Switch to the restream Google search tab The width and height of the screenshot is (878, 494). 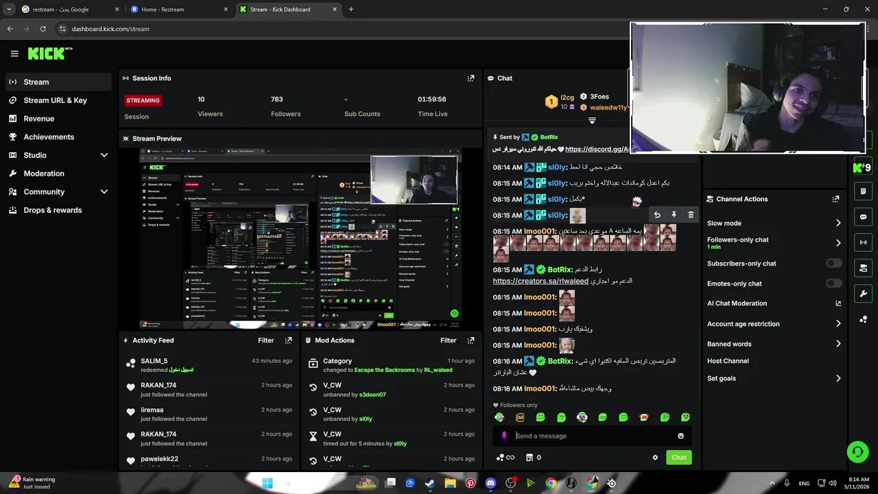[70, 10]
